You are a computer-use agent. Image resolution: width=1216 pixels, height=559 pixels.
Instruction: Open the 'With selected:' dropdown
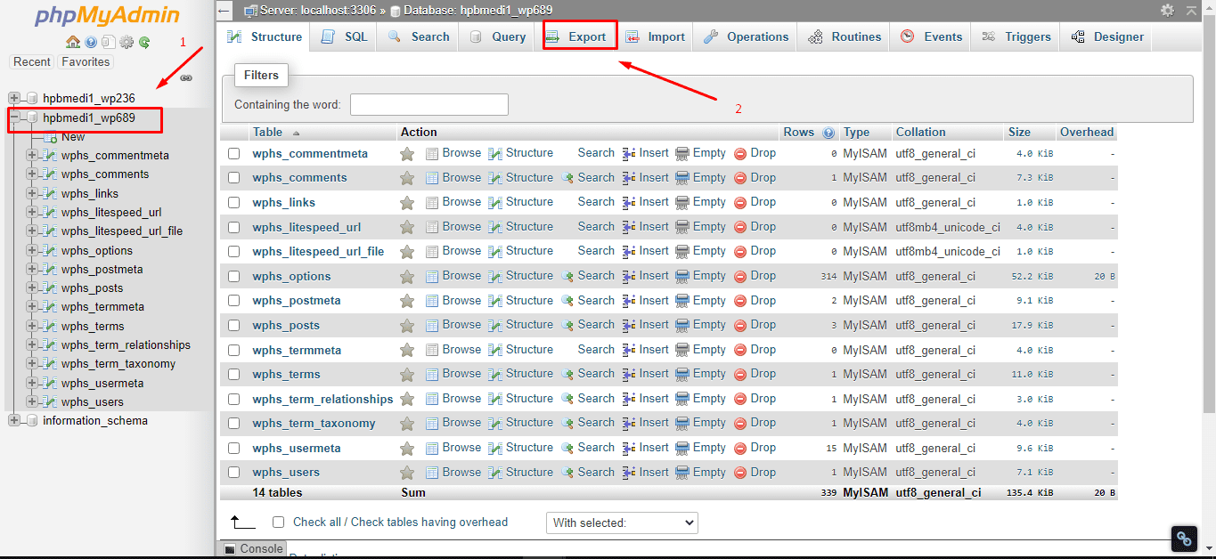[x=622, y=523]
